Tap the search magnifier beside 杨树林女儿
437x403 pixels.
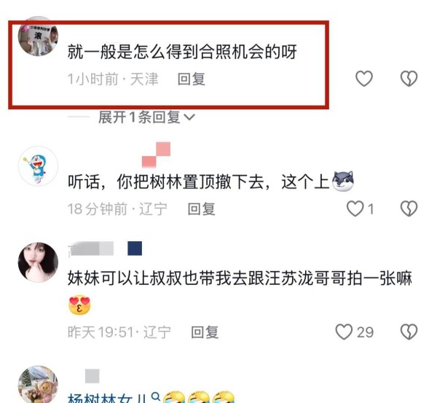(x=156, y=396)
